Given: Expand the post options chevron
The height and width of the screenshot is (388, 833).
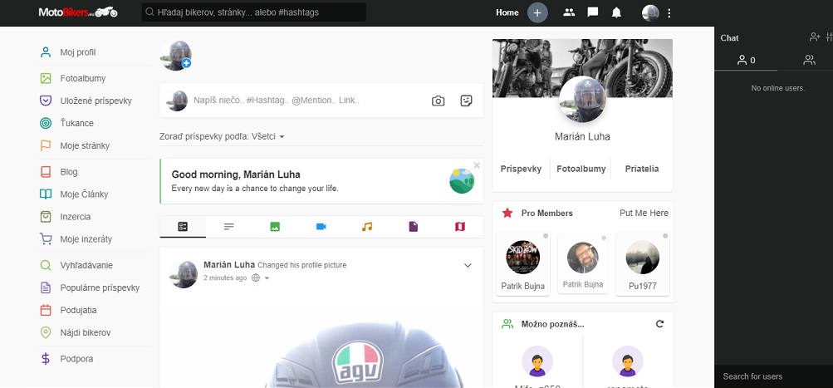Looking at the screenshot, I should point(468,265).
